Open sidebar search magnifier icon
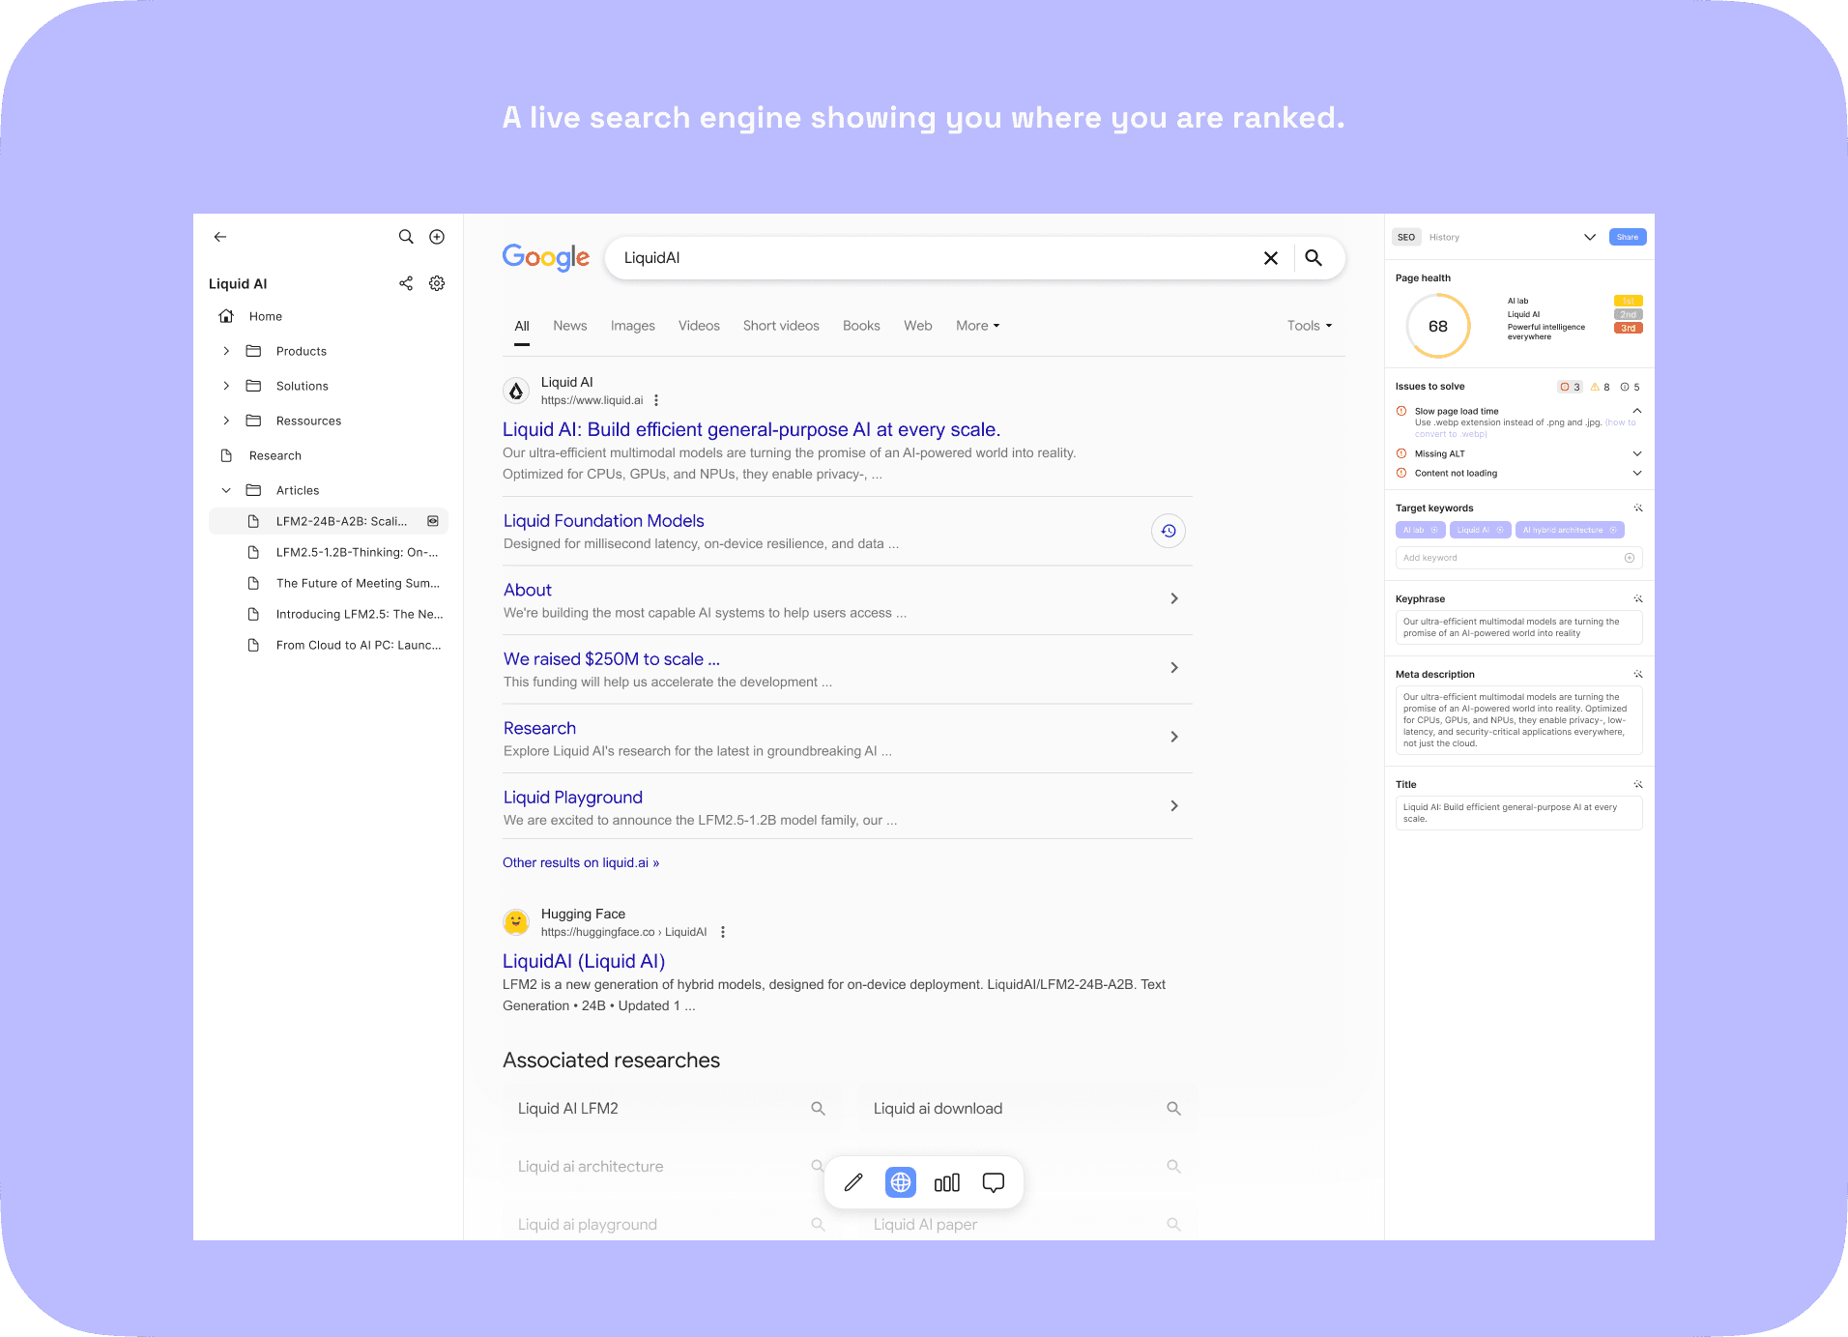Screen dimensions: 1848x1337 [x=406, y=237]
